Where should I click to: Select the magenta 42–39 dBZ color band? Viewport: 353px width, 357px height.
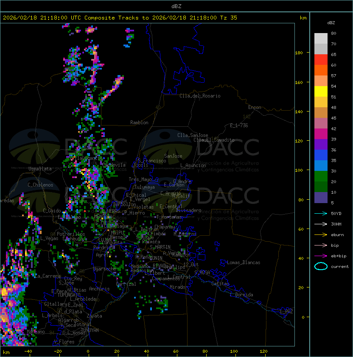(321, 134)
